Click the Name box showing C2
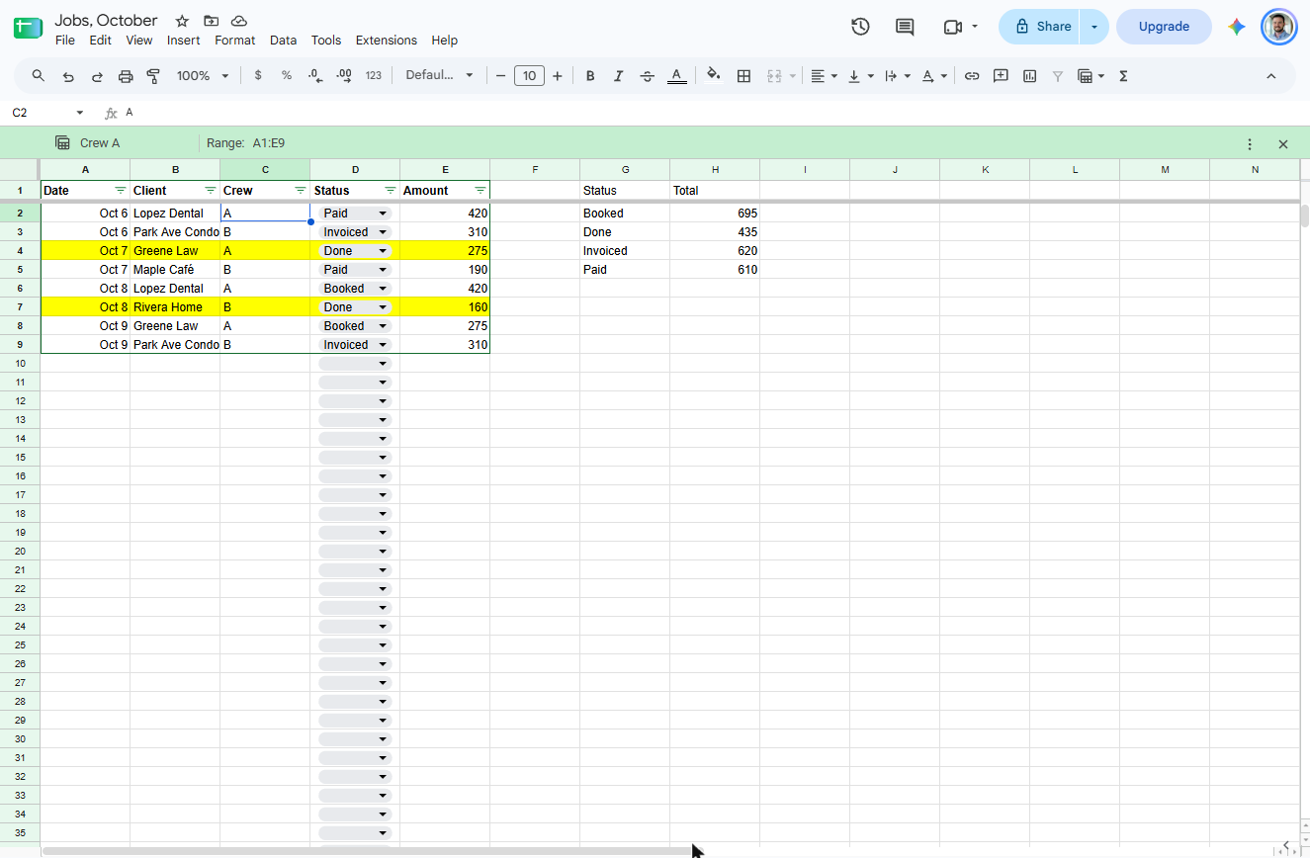1310x858 pixels. click(x=40, y=114)
